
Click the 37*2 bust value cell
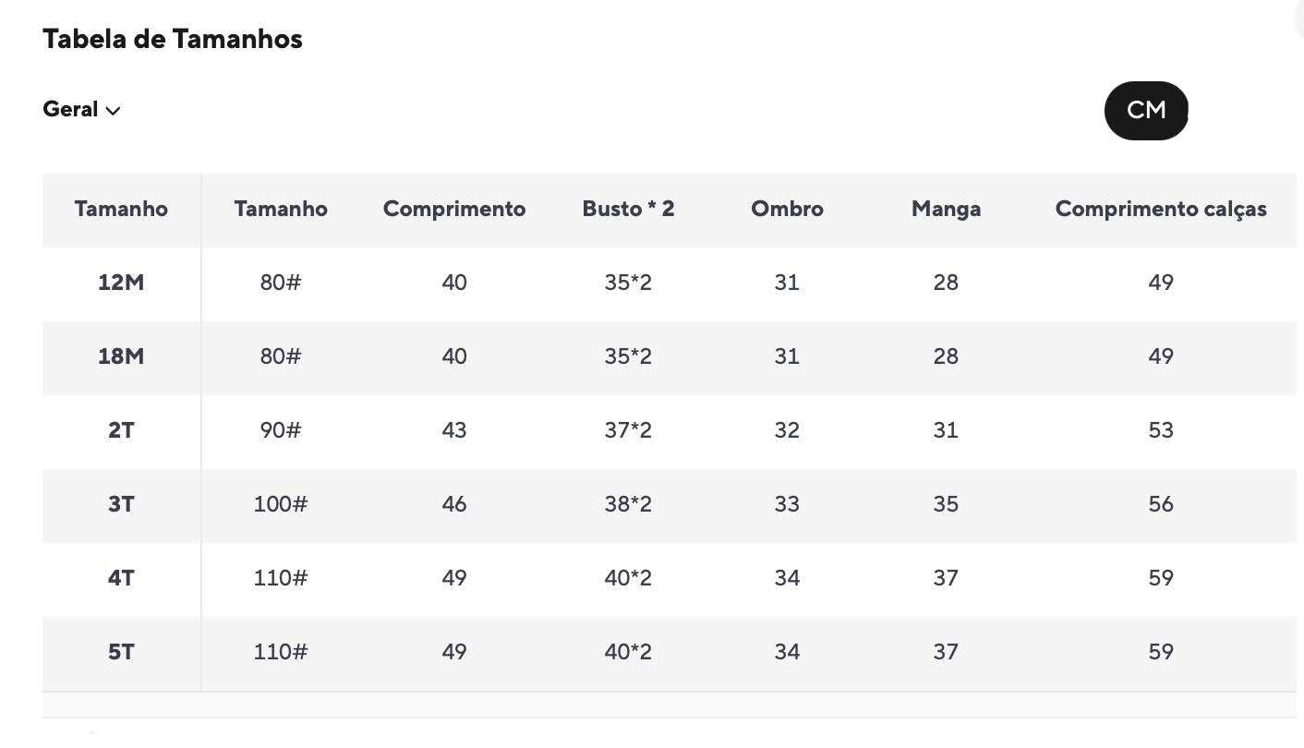pos(628,430)
